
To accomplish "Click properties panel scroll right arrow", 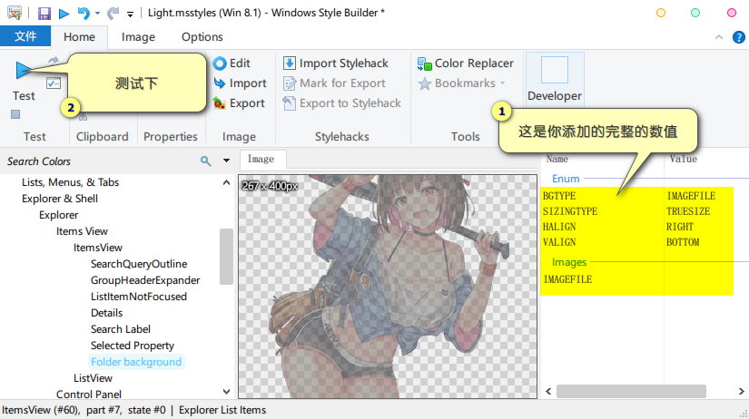I will 742,391.
